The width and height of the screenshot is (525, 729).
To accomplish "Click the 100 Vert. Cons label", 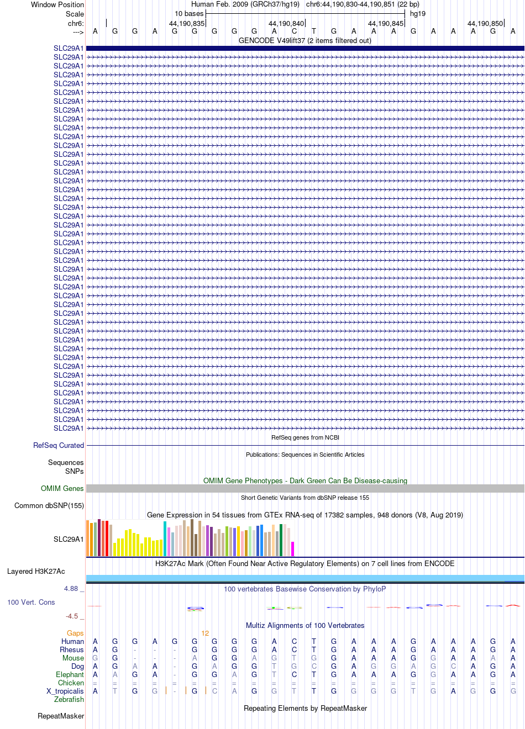I will pyautogui.click(x=31, y=603).
